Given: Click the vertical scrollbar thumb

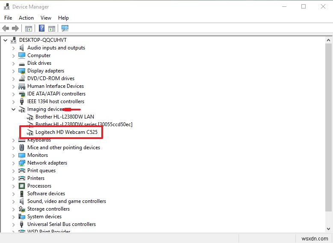Looking at the screenshot, I should 328,127.
